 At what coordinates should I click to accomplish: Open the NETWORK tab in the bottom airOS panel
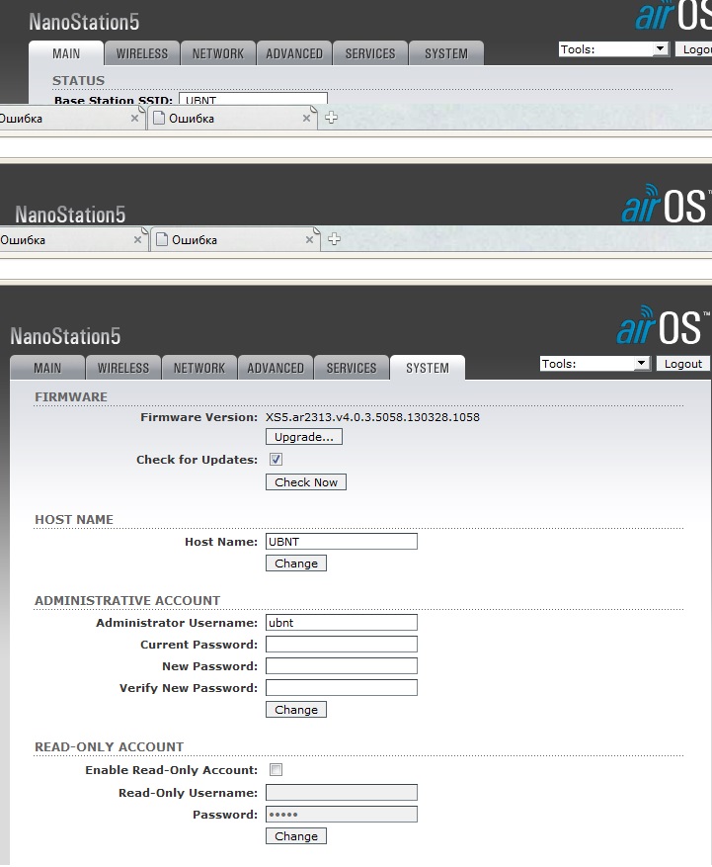(199, 368)
